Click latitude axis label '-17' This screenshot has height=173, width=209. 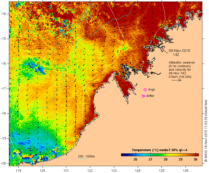click(3, 89)
